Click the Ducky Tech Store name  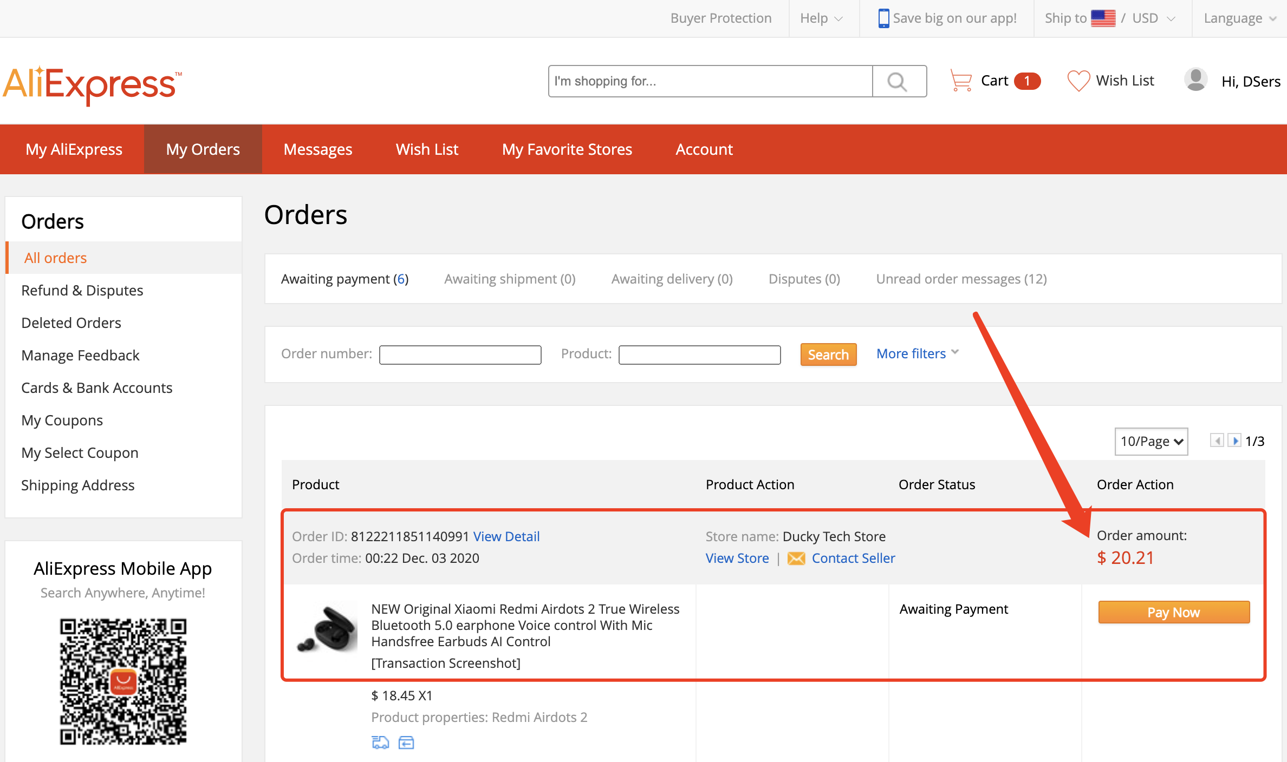834,536
